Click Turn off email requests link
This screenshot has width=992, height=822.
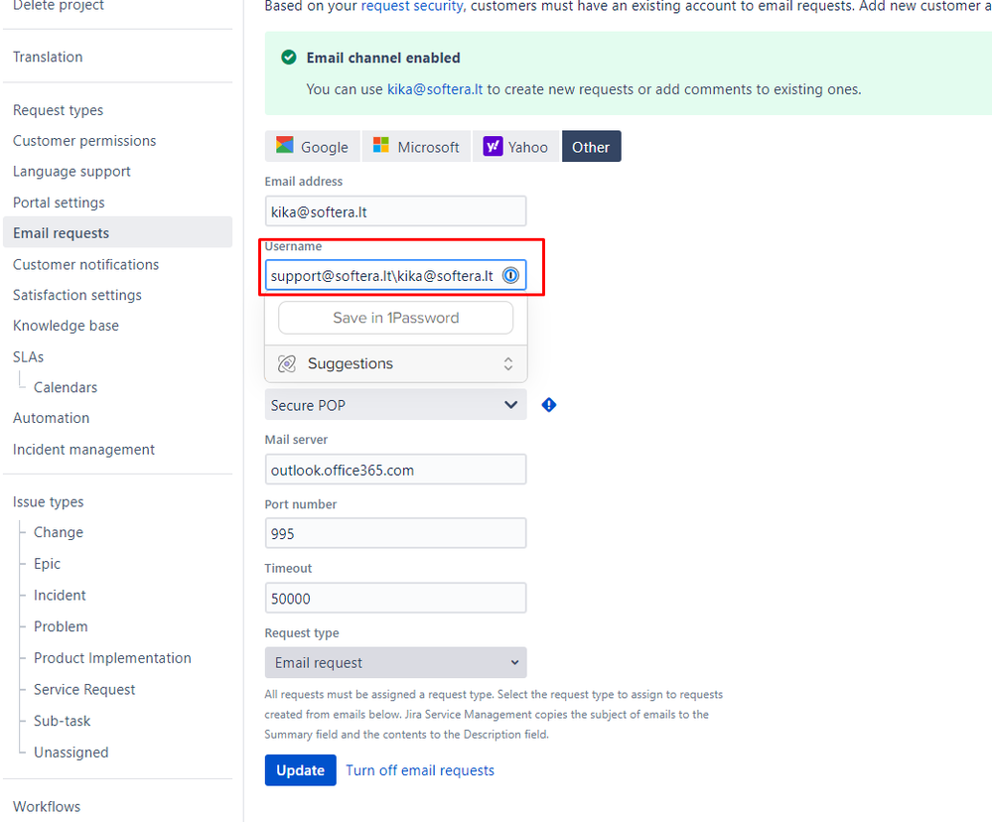click(x=420, y=770)
